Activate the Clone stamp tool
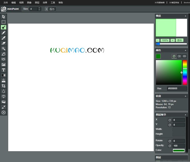The image size is (190, 162). click(3, 81)
